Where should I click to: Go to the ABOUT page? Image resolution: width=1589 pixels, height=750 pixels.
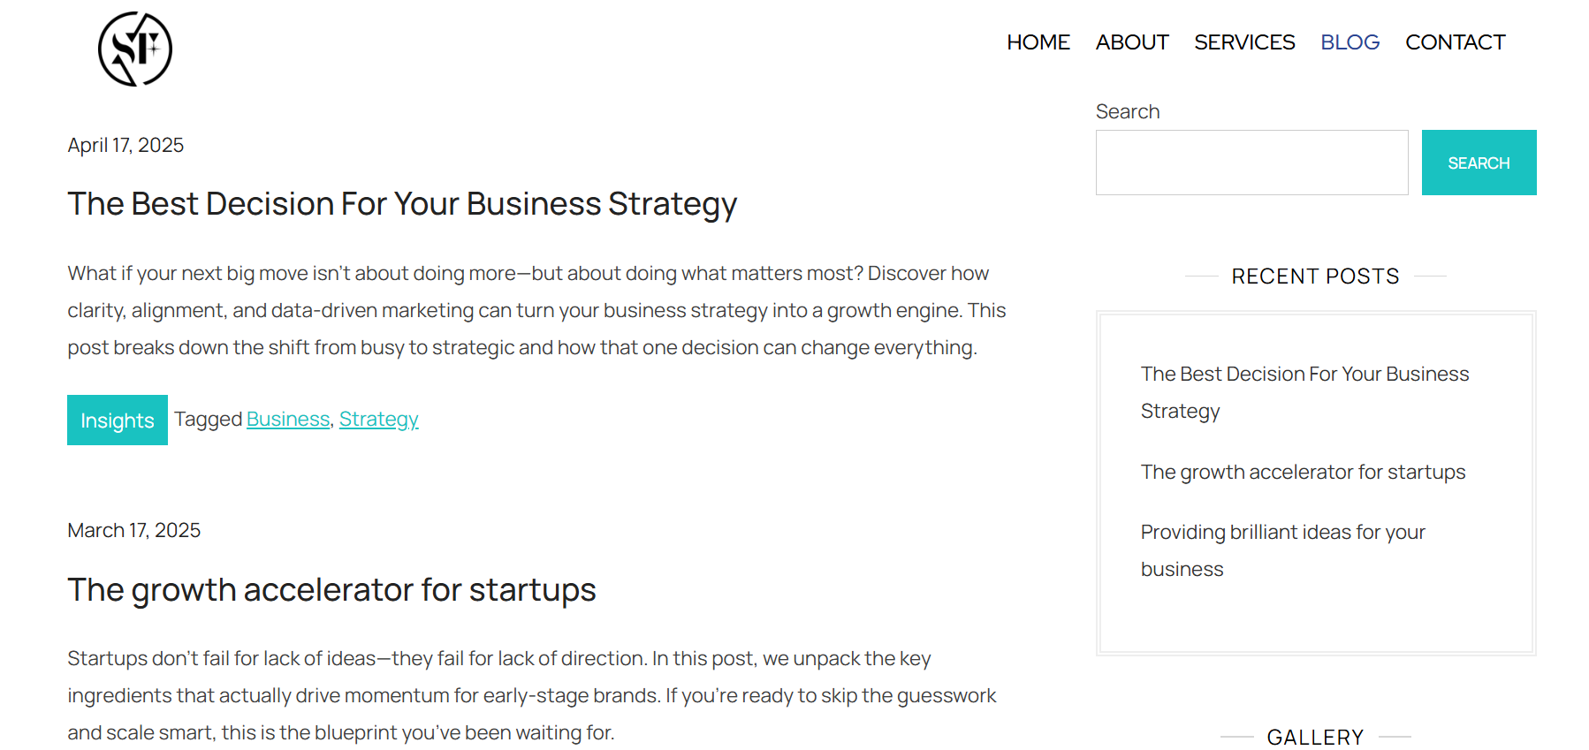1131,42
